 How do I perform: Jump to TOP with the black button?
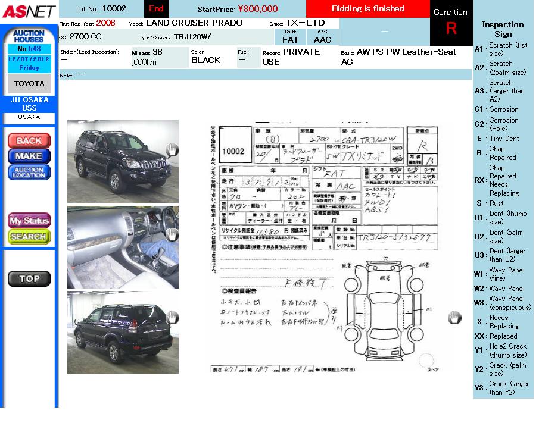coord(29,278)
